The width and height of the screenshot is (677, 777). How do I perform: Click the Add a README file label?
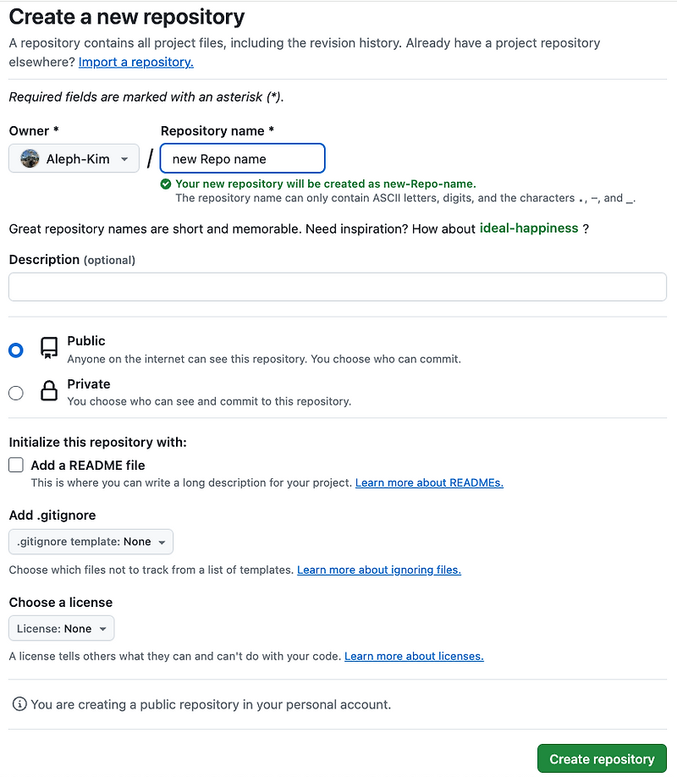88,465
